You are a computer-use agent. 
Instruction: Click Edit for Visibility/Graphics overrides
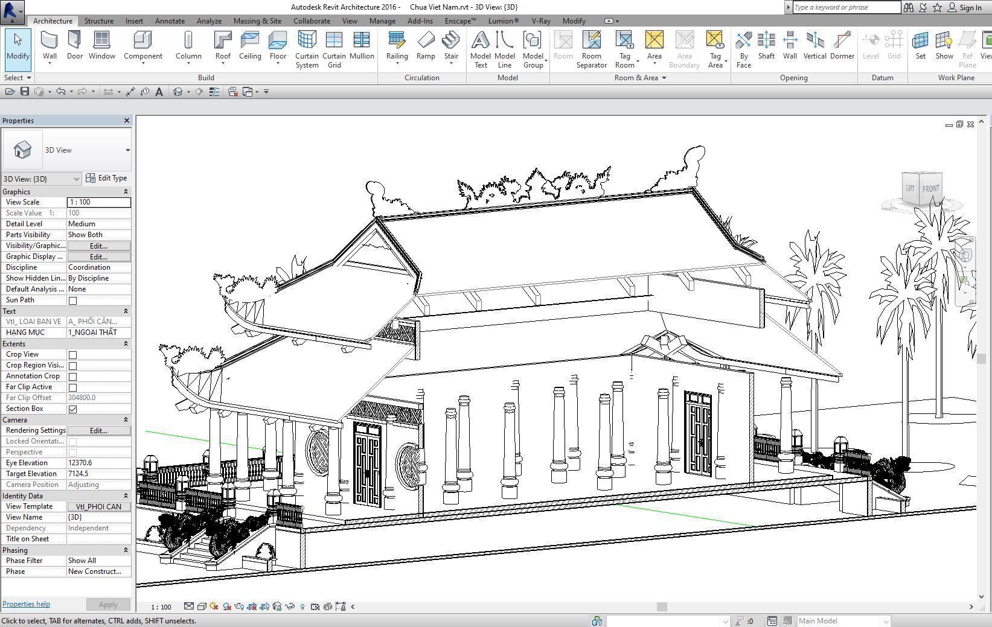98,246
